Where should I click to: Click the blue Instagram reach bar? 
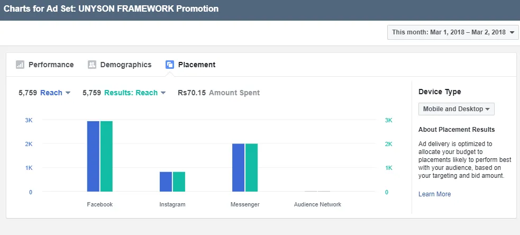(x=166, y=182)
